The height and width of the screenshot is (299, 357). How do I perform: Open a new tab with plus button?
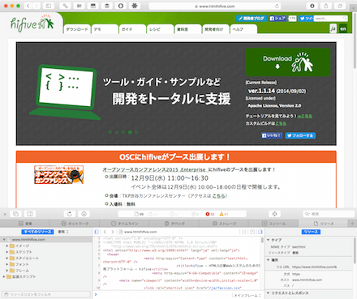[353, 8]
